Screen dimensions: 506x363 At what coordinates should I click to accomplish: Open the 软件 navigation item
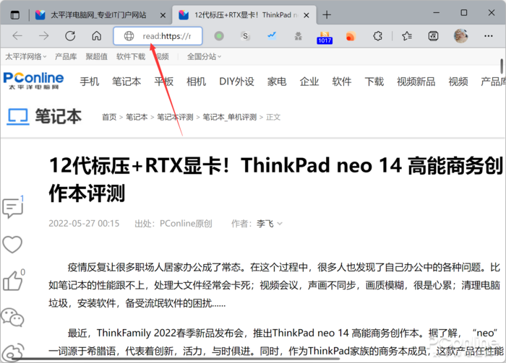pyautogui.click(x=342, y=82)
